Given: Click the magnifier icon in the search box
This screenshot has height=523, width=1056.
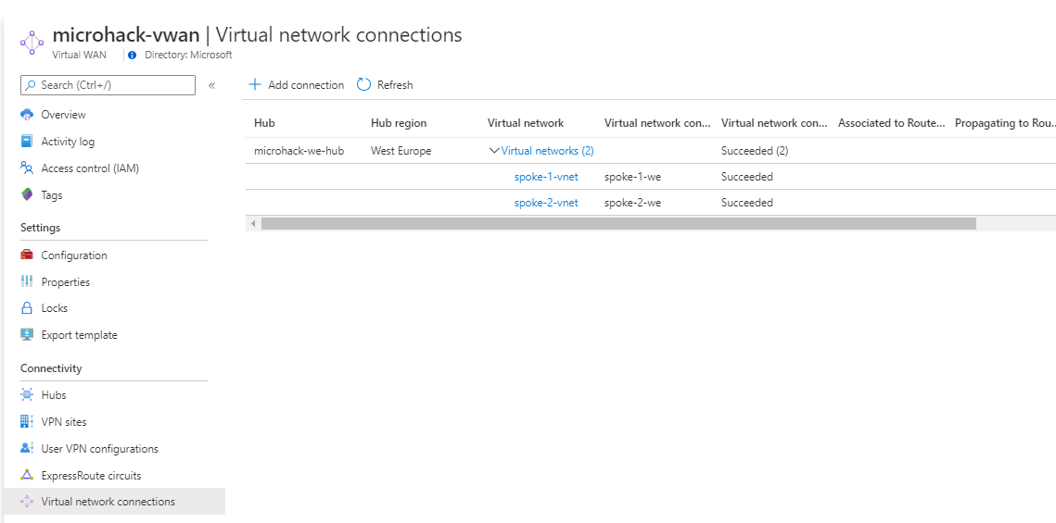Looking at the screenshot, I should (x=31, y=85).
